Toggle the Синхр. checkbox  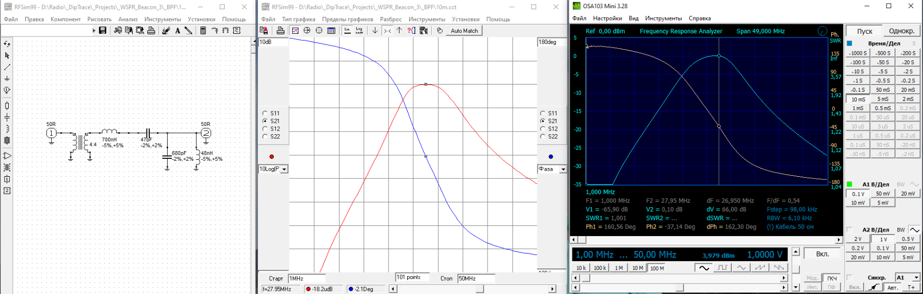849,278
